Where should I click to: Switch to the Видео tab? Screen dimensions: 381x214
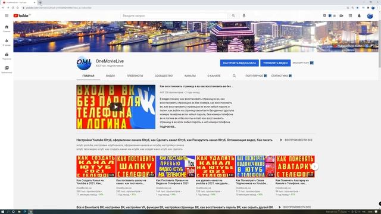(110, 75)
